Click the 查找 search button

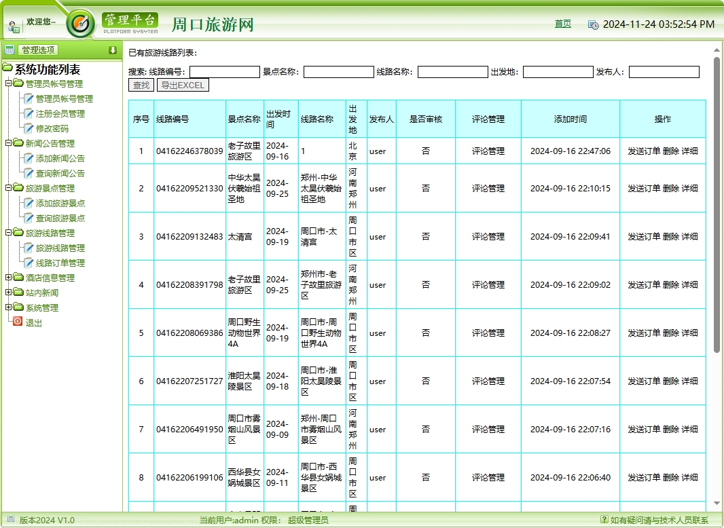click(141, 85)
